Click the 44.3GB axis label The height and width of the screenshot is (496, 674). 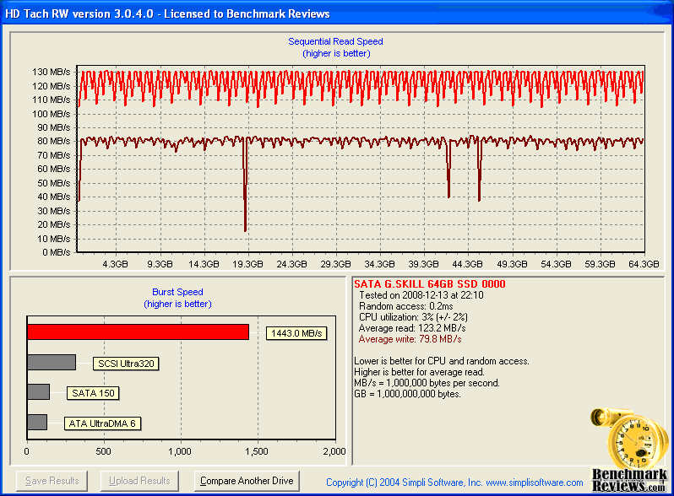click(467, 264)
